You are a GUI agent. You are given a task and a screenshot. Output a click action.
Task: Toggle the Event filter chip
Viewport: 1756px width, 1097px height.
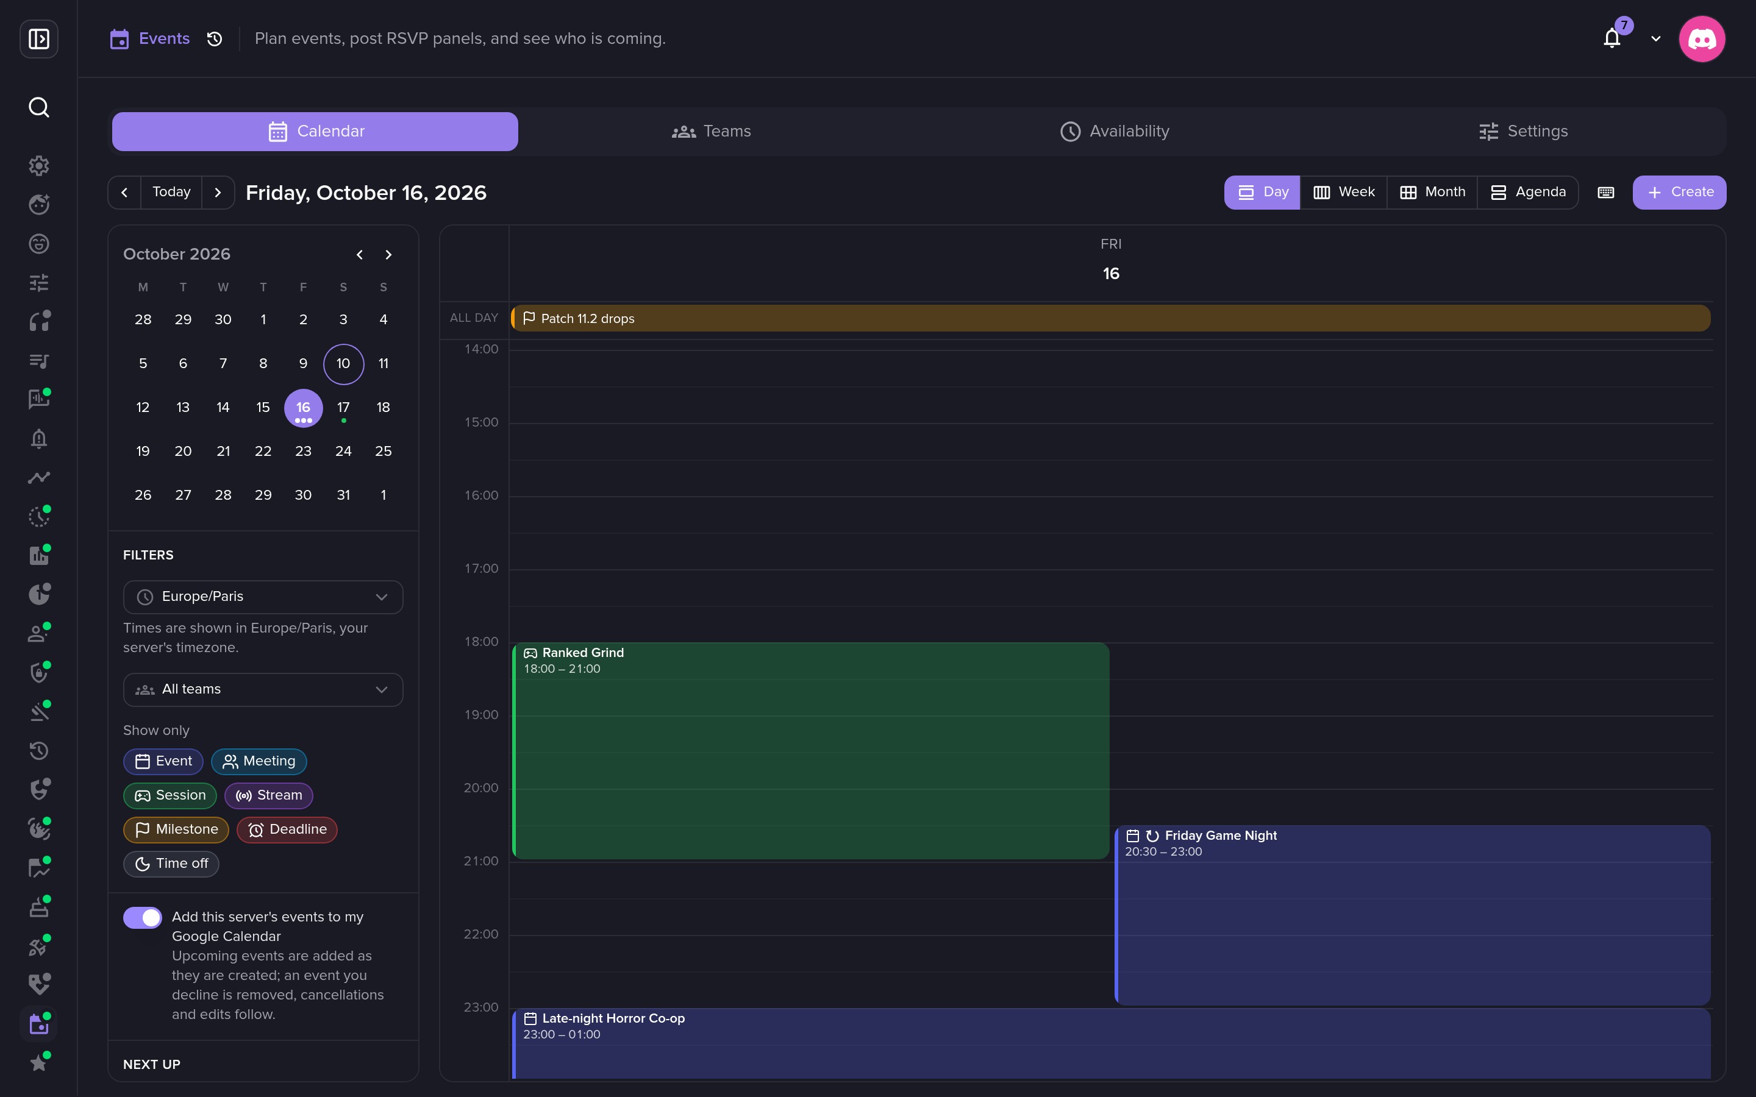(x=163, y=761)
